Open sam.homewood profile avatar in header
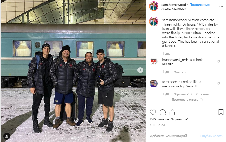Screen dimensions: 226x142 point(154,6)
